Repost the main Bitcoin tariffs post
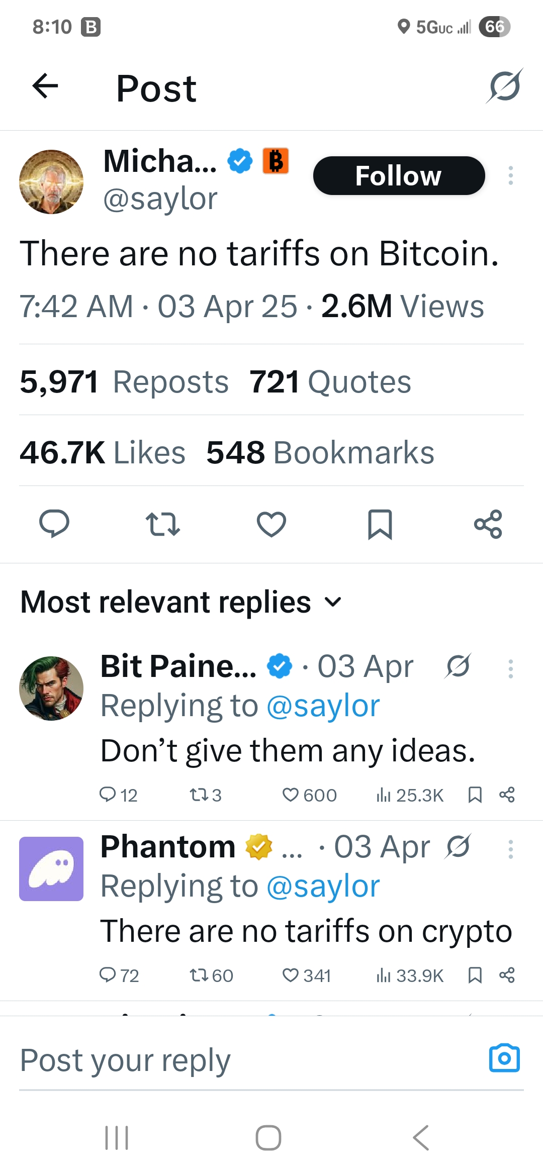The image size is (543, 1176). point(162,524)
